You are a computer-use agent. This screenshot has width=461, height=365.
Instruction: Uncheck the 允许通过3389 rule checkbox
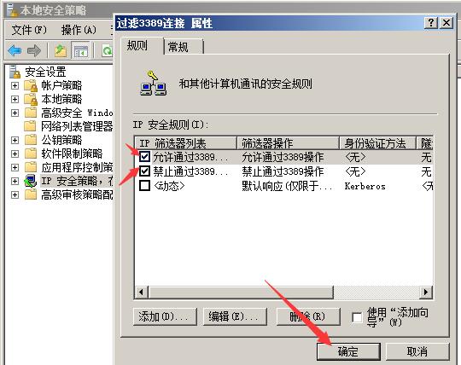coord(144,157)
